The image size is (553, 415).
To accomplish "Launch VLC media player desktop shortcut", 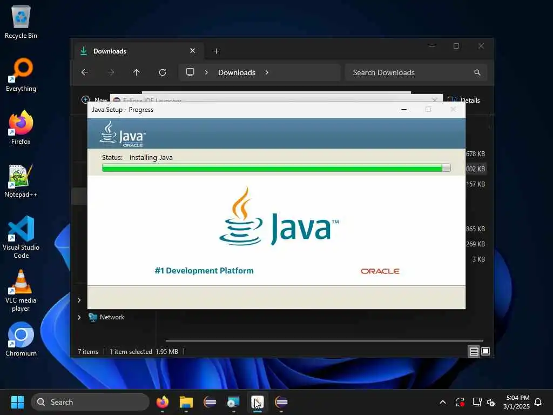I will click(x=21, y=290).
